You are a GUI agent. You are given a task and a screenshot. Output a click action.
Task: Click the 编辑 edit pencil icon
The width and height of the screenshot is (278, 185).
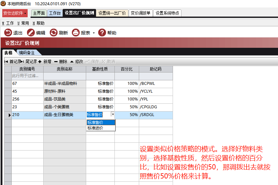coord(31,33)
